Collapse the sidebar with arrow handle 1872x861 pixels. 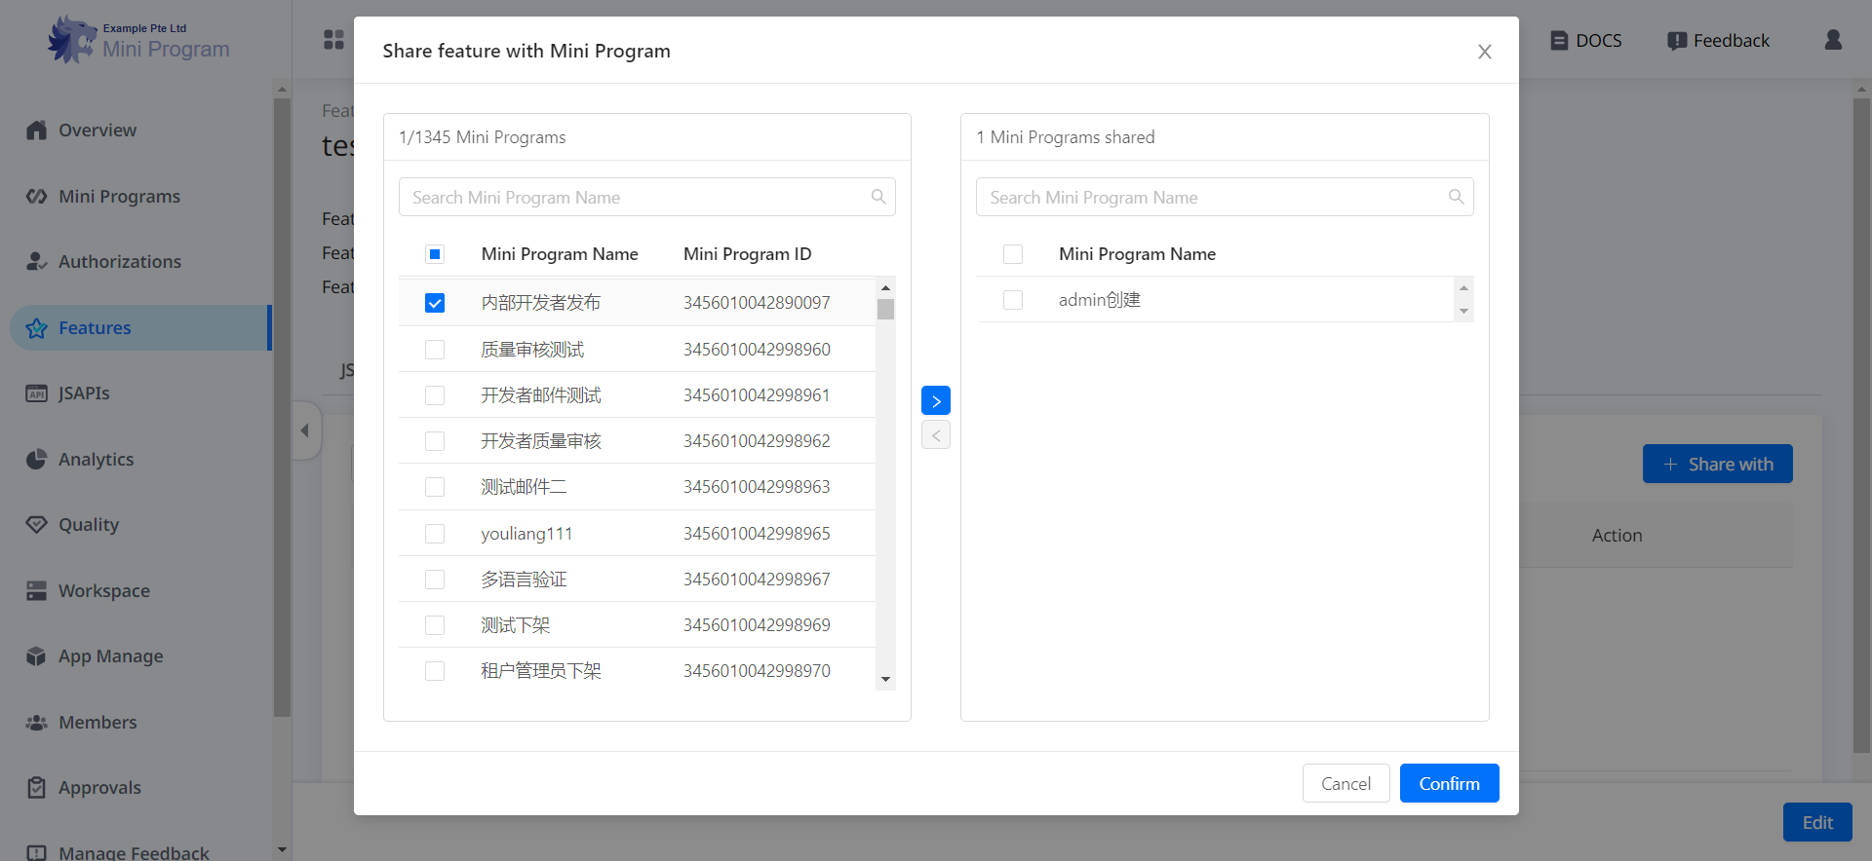(305, 430)
